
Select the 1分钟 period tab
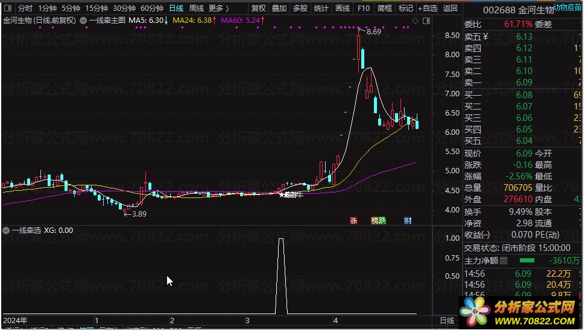click(47, 8)
